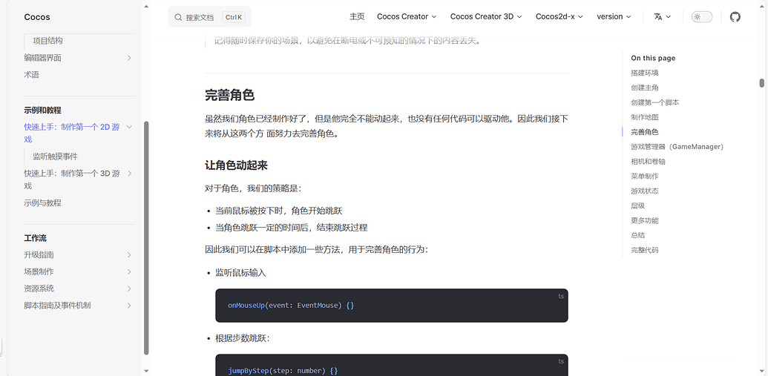
Task: Click the 示例和教程 sidebar group title
Action: 42,111
